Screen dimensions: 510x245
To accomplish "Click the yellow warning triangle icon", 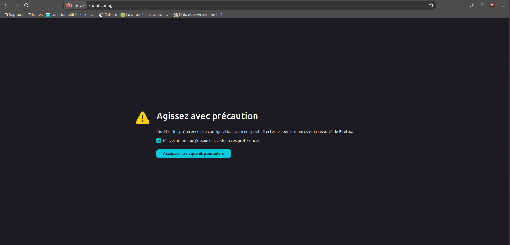I will [143, 118].
